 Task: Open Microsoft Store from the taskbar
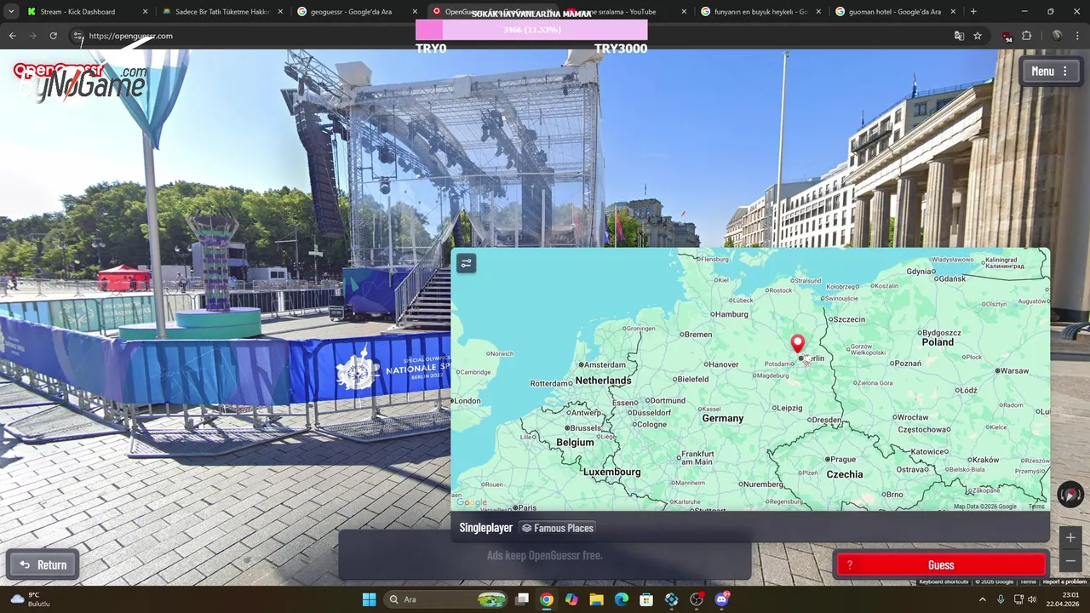point(646,599)
